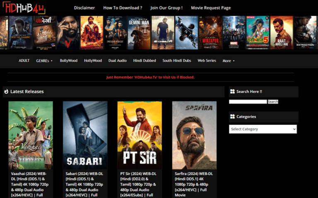Open the Sarfira movie poster
318x198 pixels.
(194, 135)
